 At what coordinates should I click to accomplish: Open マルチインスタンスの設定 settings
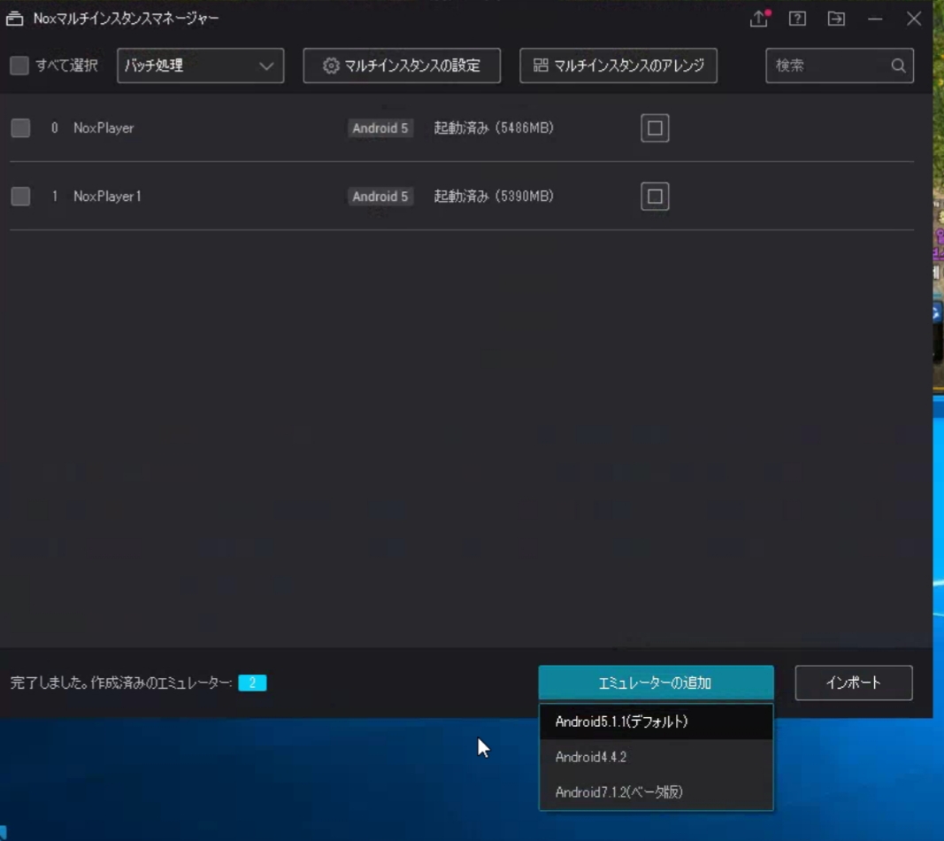pyautogui.click(x=402, y=66)
